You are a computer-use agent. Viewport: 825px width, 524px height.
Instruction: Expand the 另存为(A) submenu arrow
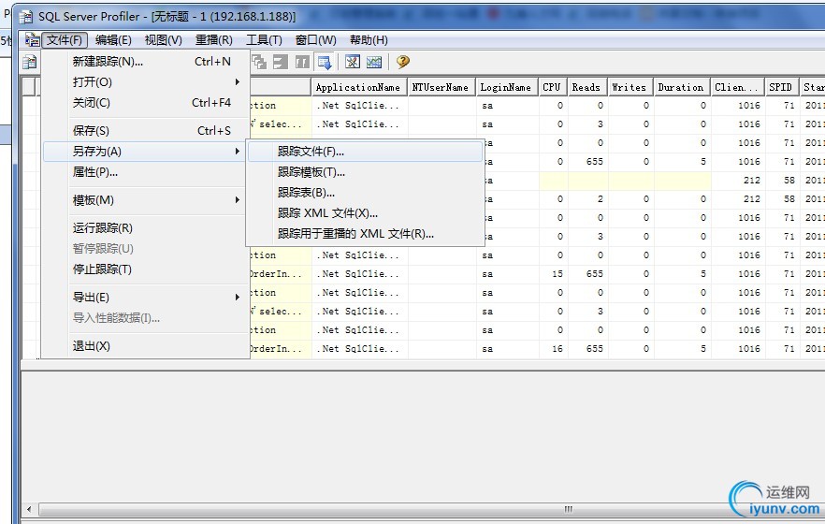pos(238,152)
